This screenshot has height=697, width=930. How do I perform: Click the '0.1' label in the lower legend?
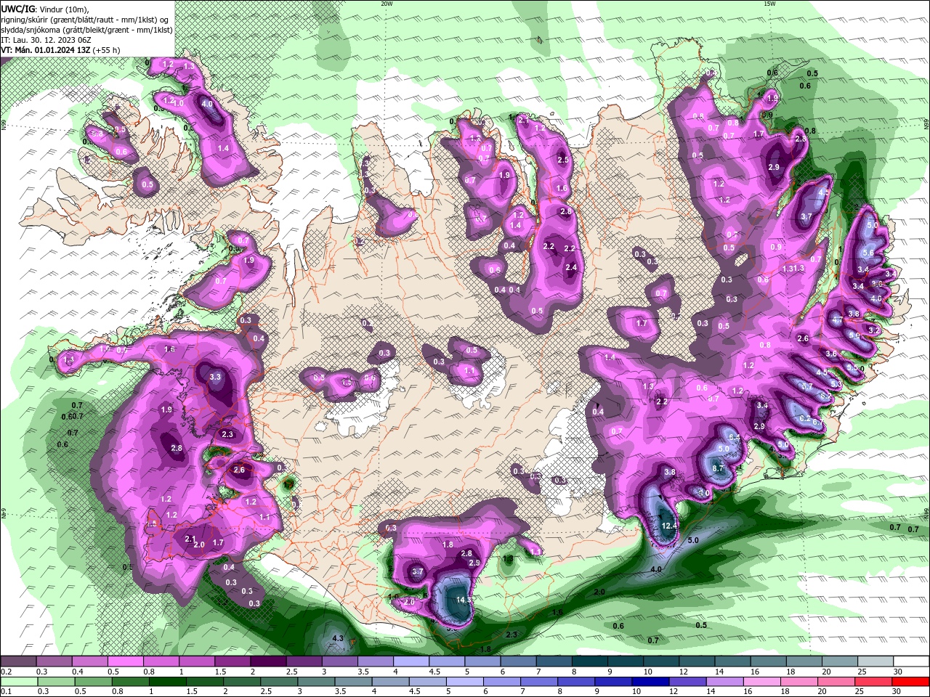pyautogui.click(x=7, y=690)
